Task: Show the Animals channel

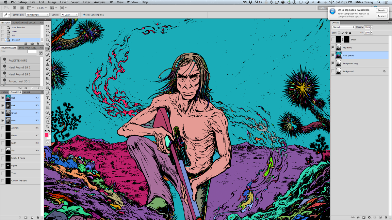Action: [x=3, y=128]
